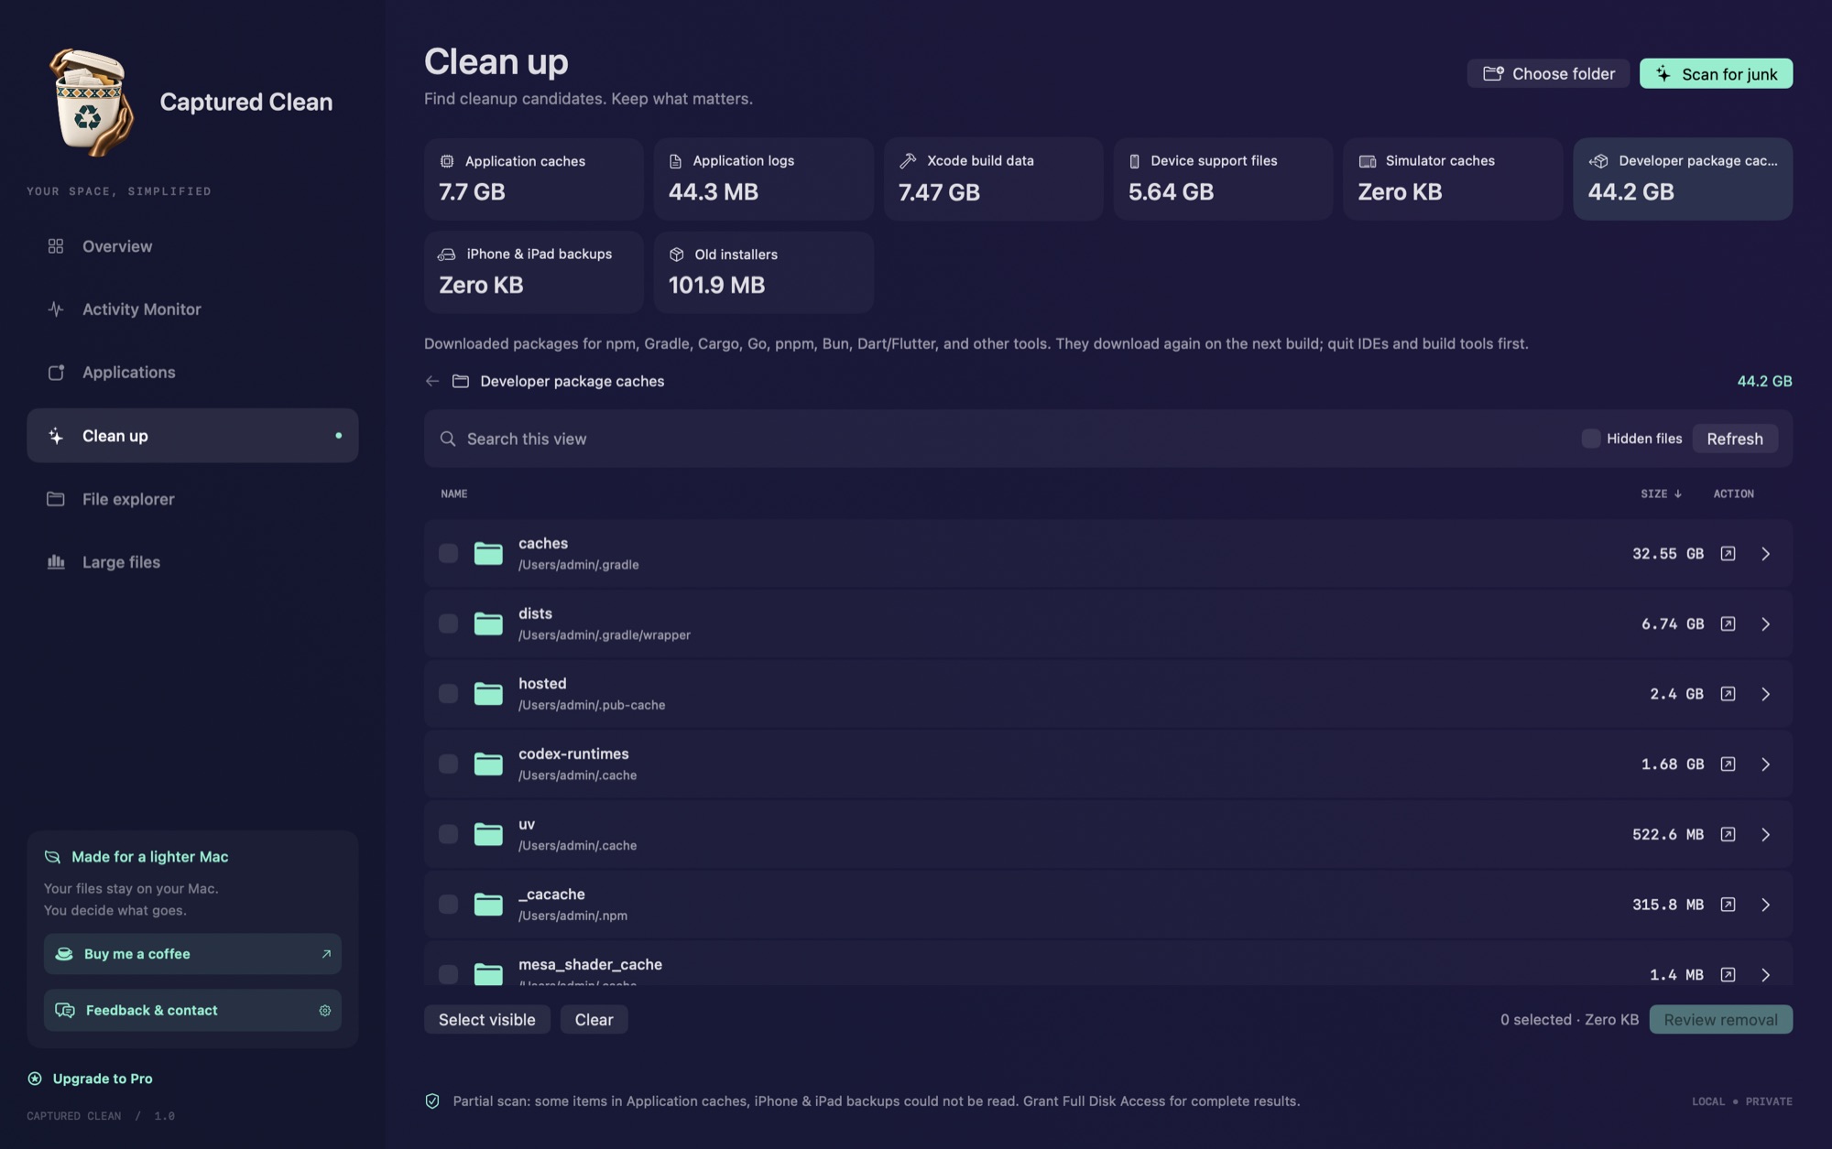
Task: Expand the codex-runtimes chevron
Action: click(x=1765, y=764)
